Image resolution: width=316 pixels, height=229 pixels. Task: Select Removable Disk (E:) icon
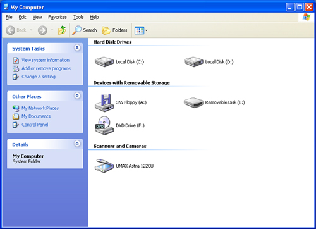point(193,102)
